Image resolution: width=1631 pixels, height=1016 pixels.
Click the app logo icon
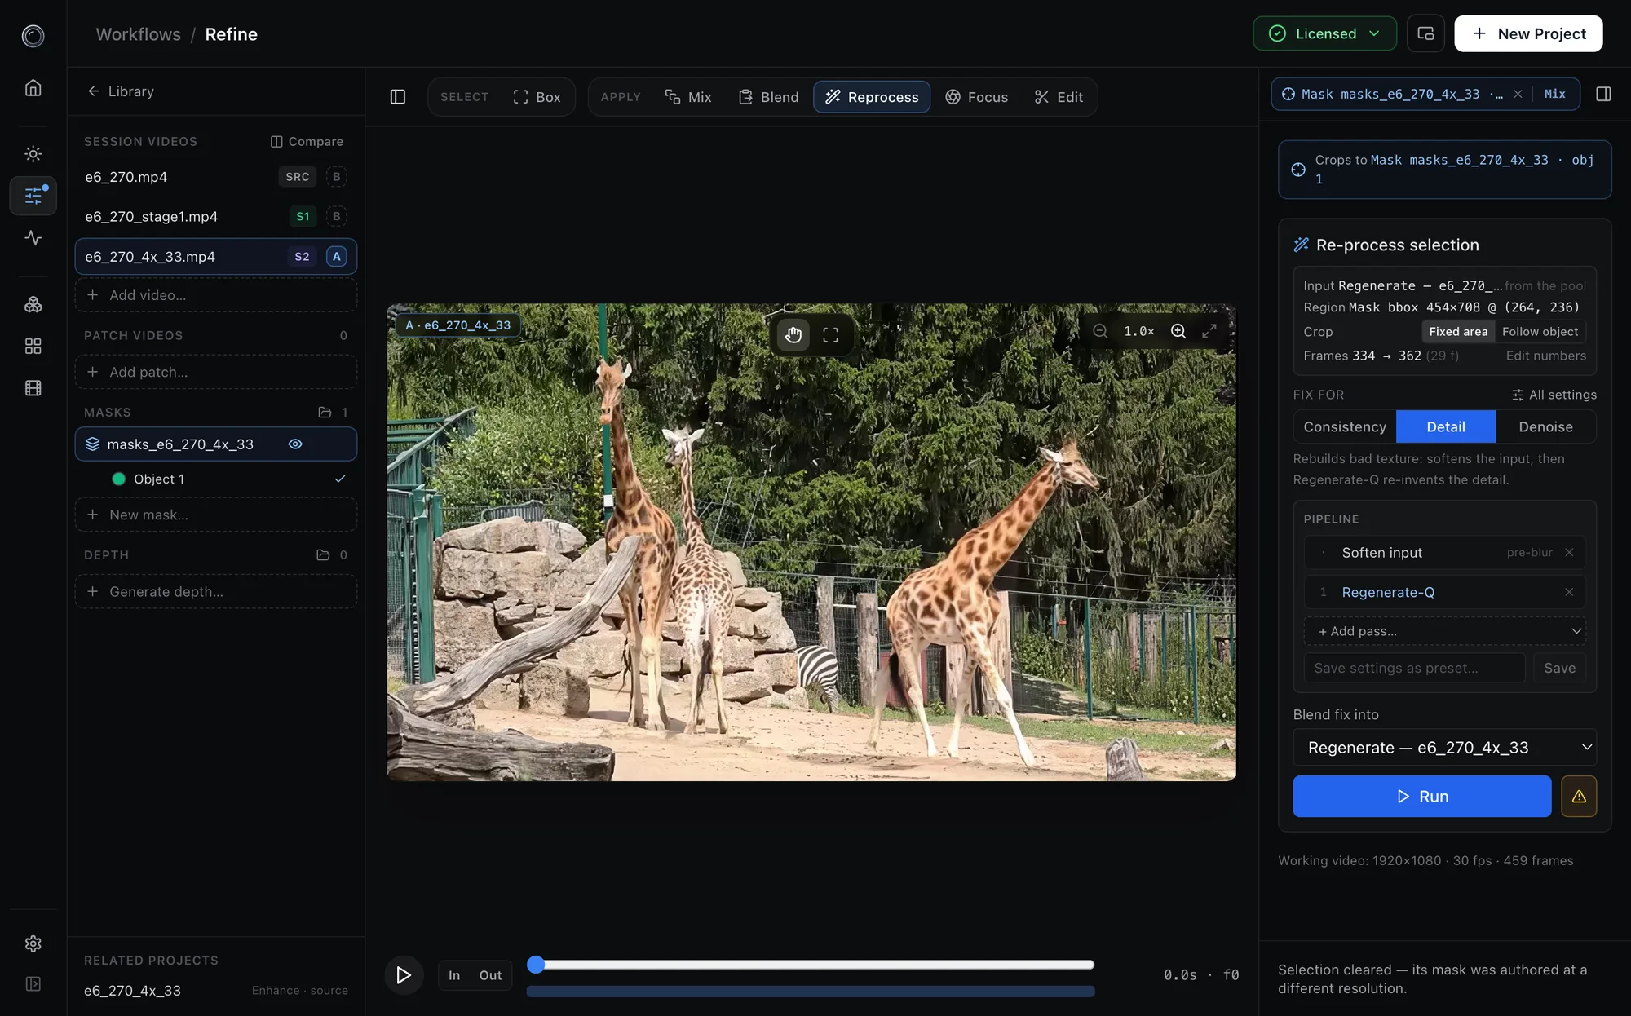33,35
